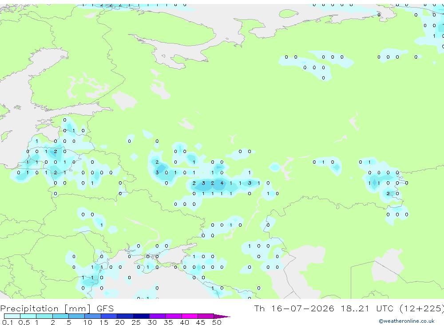Click the 15–20 mm legend swatch

109,316
